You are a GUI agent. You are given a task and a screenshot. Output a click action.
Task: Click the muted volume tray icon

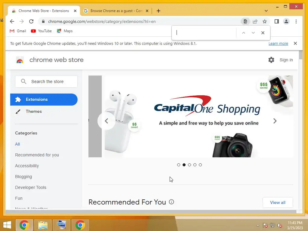point(280,225)
